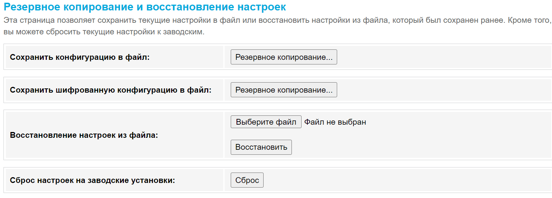Click the description sentence starting "Эта страница позволяет"
Viewport: 552px width, 198px height.
(271, 20)
